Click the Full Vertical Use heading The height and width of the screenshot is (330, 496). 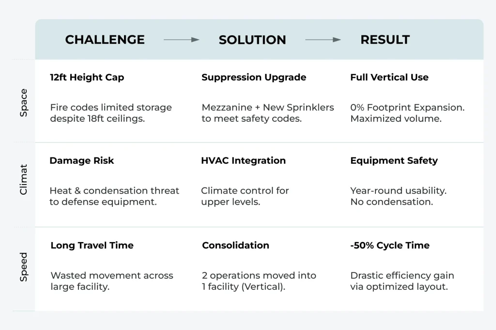[389, 77]
